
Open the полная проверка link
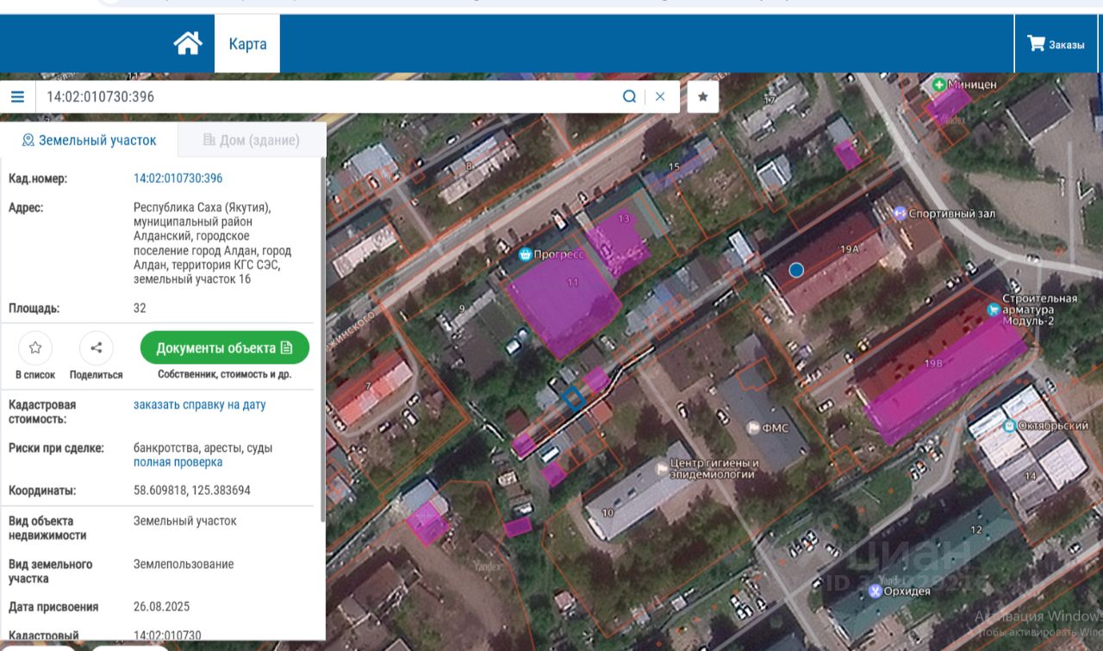[x=178, y=462]
